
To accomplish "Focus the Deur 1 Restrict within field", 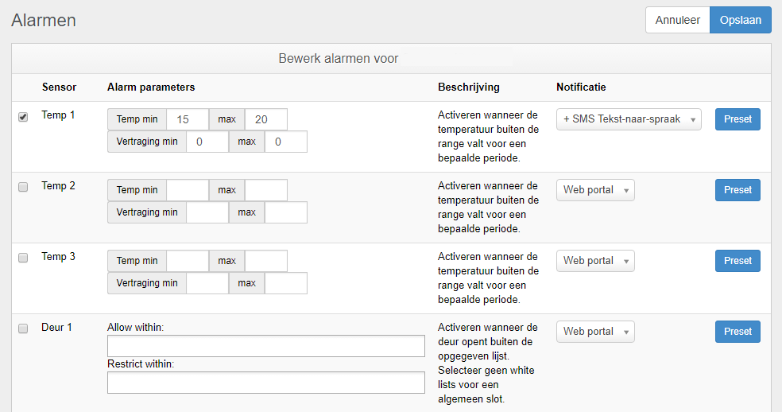I will point(265,383).
